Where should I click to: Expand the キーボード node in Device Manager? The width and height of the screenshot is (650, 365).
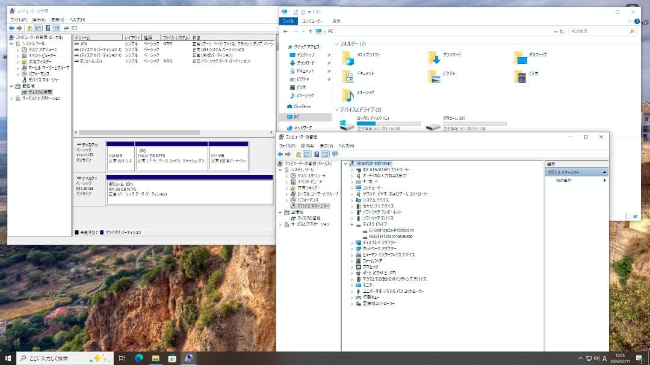point(351,180)
